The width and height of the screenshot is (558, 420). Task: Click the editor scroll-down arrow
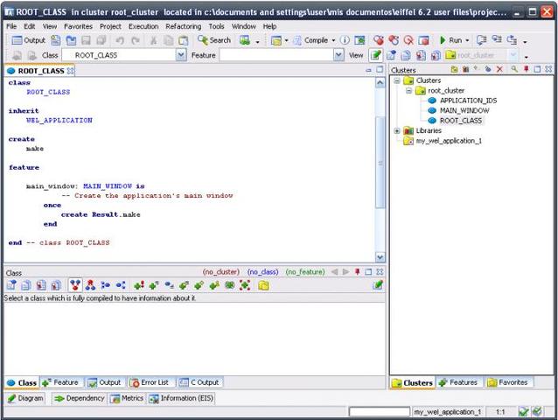coord(380,257)
